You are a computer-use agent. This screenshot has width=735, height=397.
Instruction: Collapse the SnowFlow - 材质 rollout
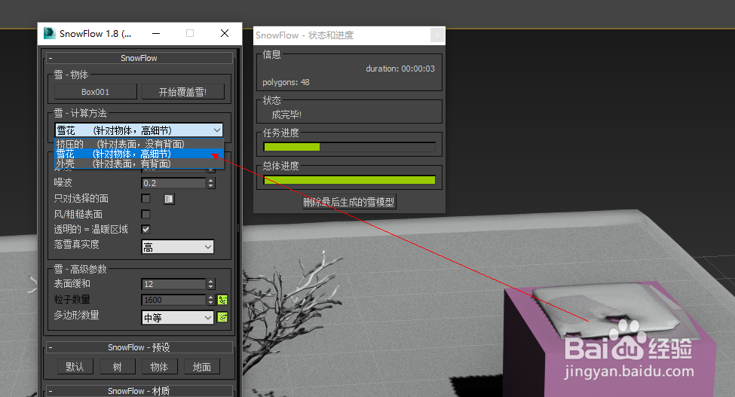[139, 391]
